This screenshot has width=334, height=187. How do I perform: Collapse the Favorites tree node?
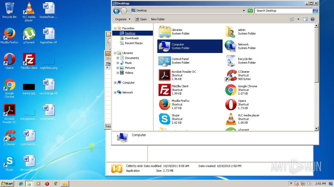click(115, 28)
